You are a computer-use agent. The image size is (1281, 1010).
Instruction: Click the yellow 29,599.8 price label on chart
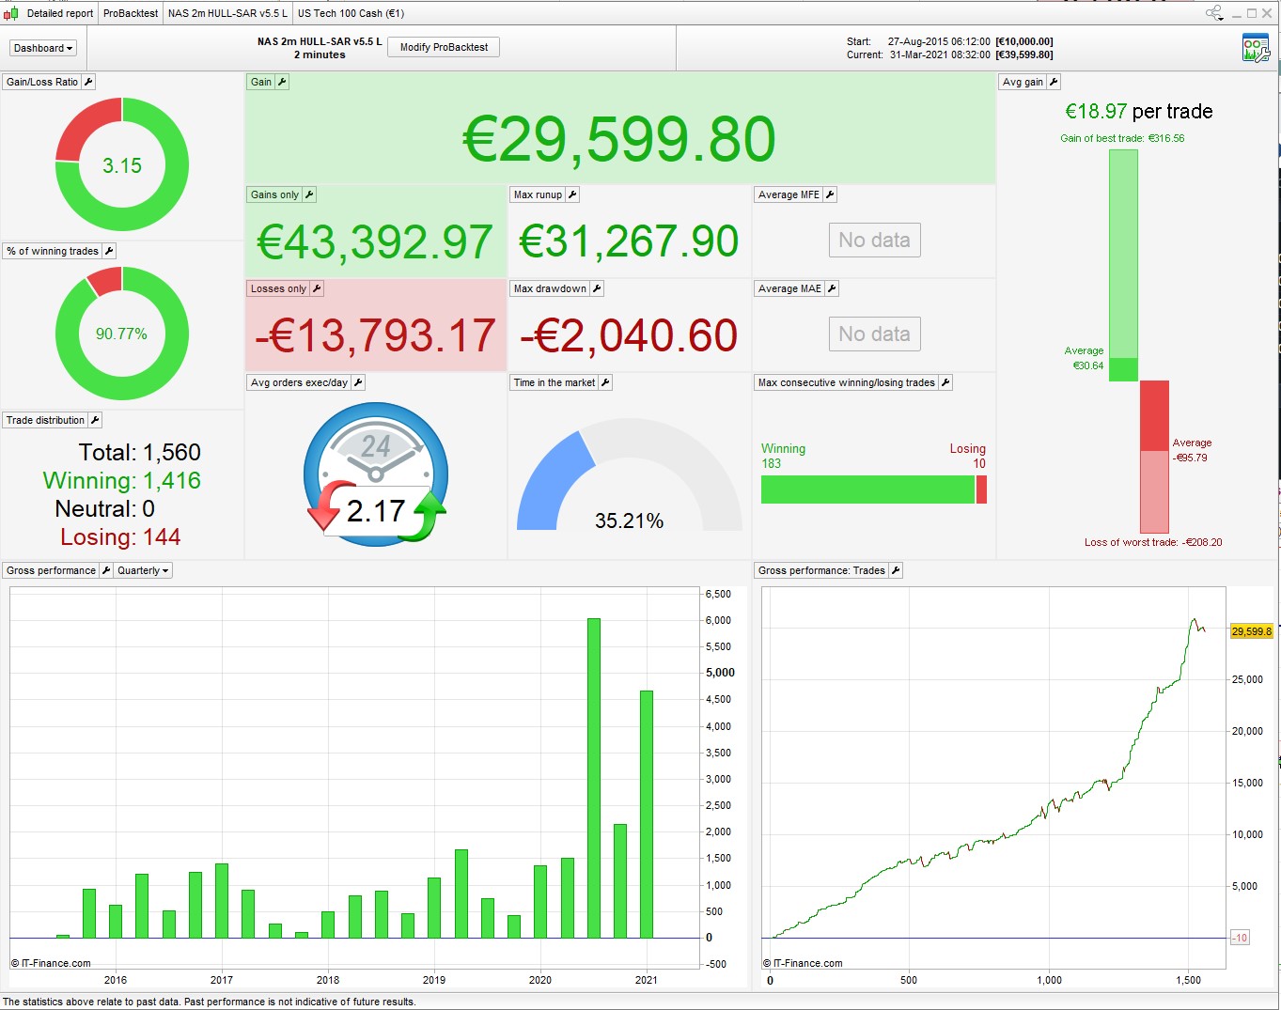[1251, 631]
